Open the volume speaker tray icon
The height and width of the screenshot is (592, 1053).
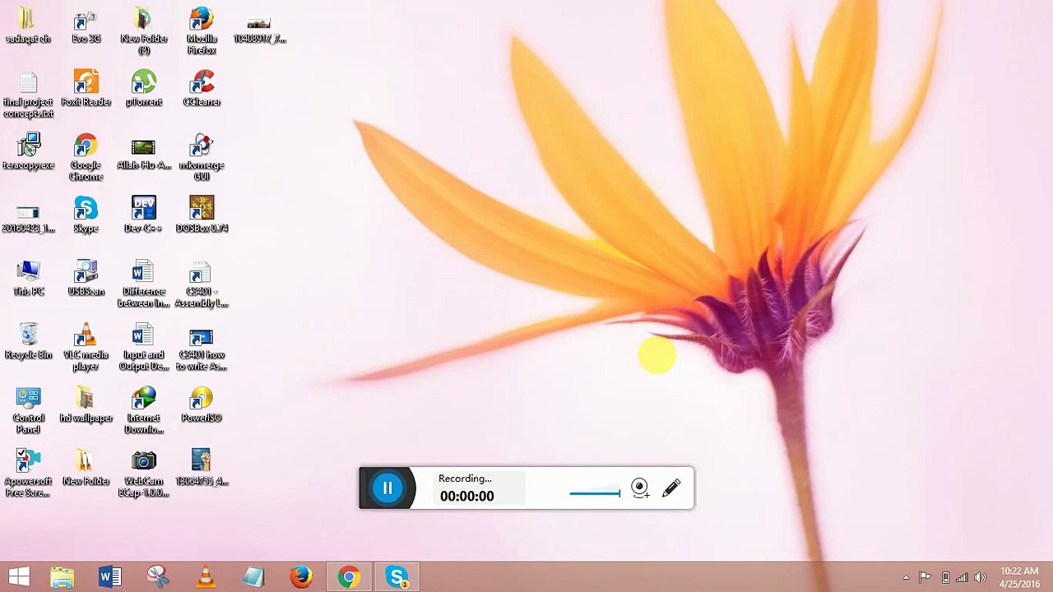tap(980, 578)
